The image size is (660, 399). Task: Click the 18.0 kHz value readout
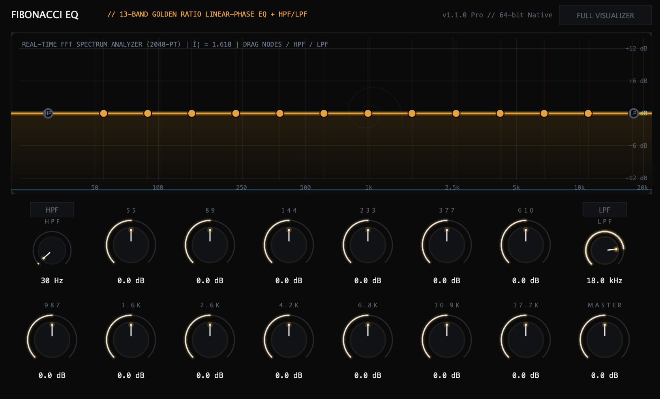pyautogui.click(x=605, y=280)
